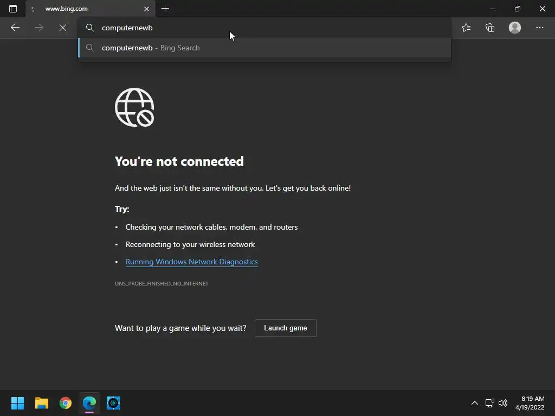The width and height of the screenshot is (555, 416).
Task: Switch to the www.bing.com tab
Action: click(x=91, y=9)
